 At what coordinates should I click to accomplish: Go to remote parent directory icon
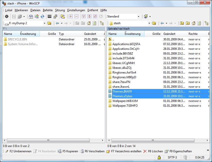click(182, 23)
